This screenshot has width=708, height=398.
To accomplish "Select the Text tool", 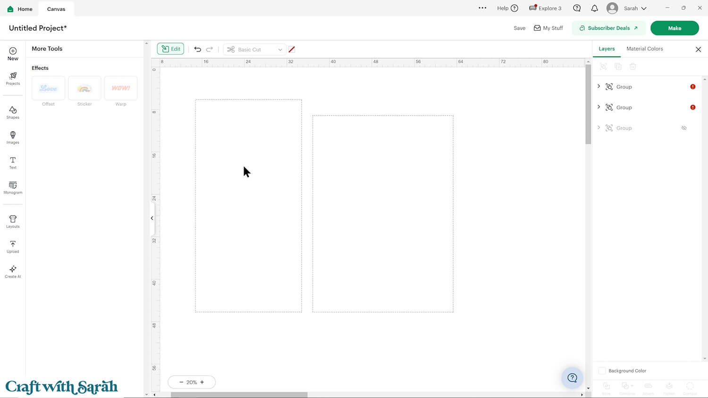I will pyautogui.click(x=13, y=162).
